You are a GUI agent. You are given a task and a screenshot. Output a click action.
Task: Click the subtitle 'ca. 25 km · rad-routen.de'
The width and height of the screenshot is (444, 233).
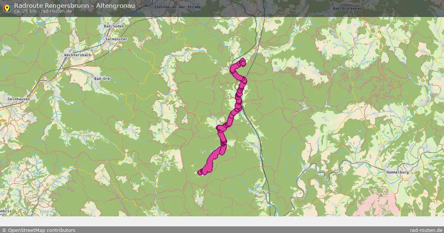(x=43, y=11)
